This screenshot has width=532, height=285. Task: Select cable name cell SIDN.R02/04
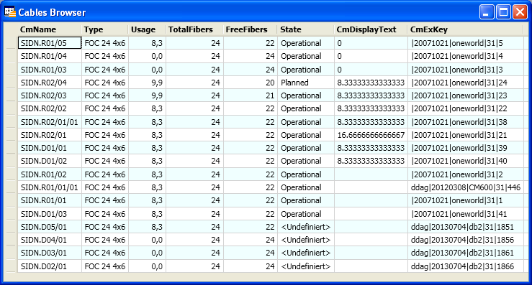[50, 83]
